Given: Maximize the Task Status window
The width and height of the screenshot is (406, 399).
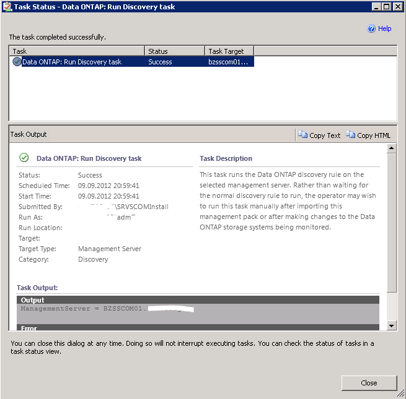Looking at the screenshot, I should [386, 7].
